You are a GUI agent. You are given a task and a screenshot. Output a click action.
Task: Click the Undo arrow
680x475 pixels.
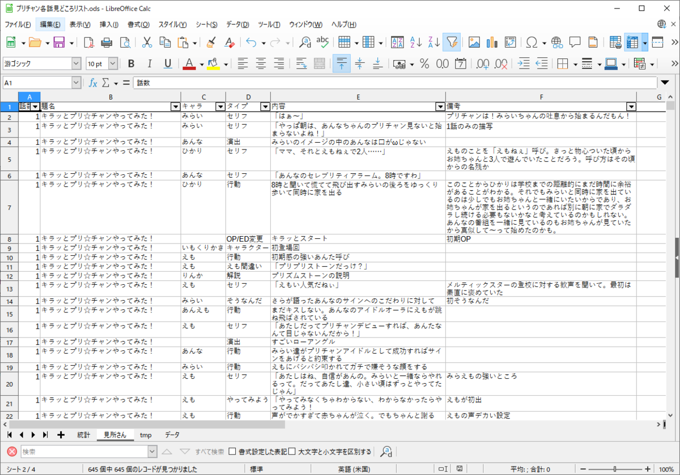click(251, 42)
